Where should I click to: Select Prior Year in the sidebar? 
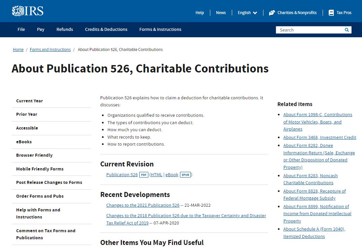pyautogui.click(x=27, y=114)
